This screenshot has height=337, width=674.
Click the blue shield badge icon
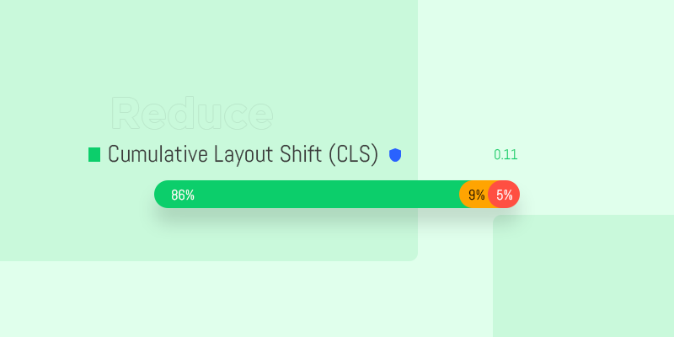395,155
